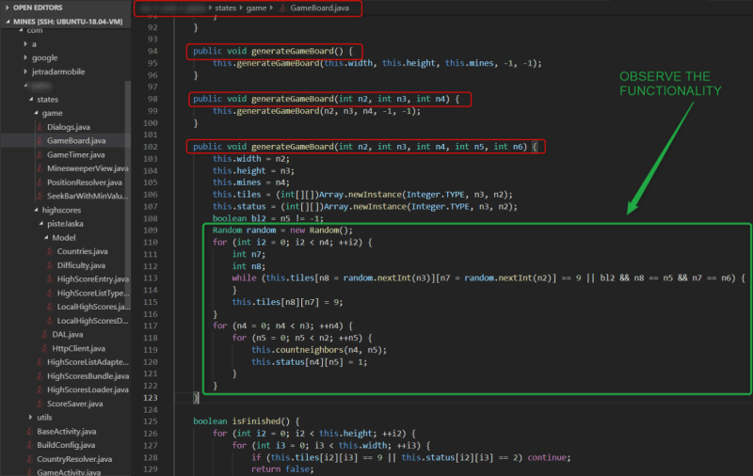Open PositionResolver.java in the file tree

[x=85, y=182]
